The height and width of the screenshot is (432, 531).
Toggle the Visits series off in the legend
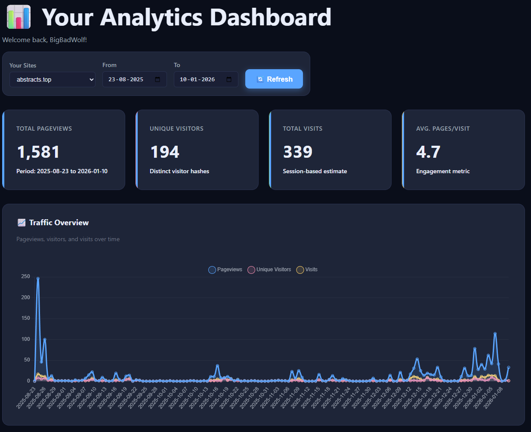[311, 270]
